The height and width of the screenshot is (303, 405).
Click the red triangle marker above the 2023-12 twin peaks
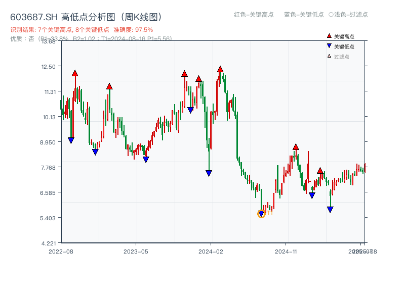184,73
